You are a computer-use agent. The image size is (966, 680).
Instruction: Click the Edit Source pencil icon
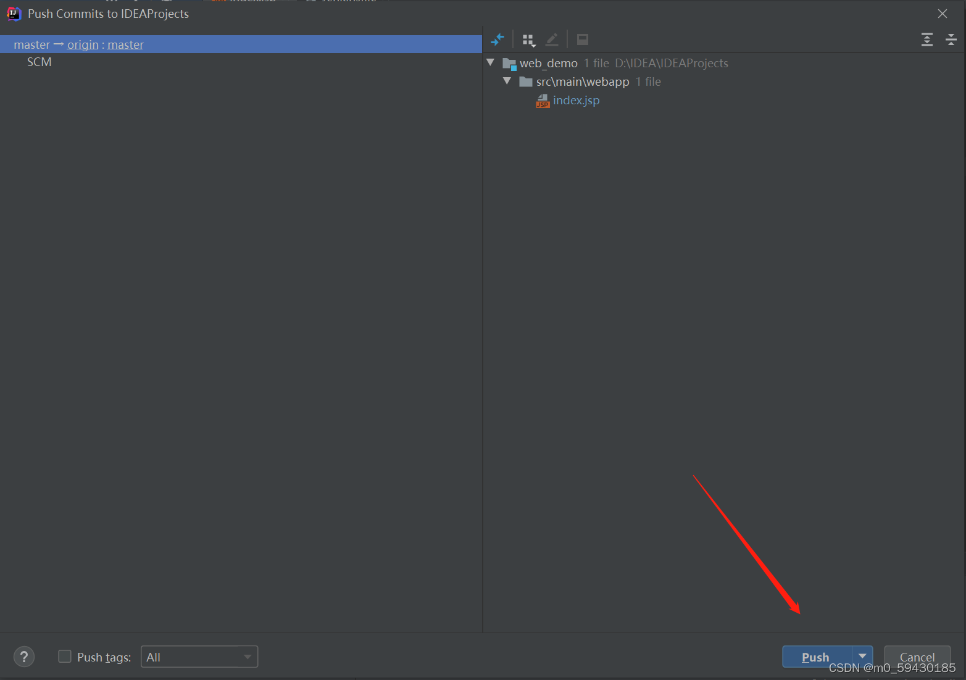coord(552,39)
